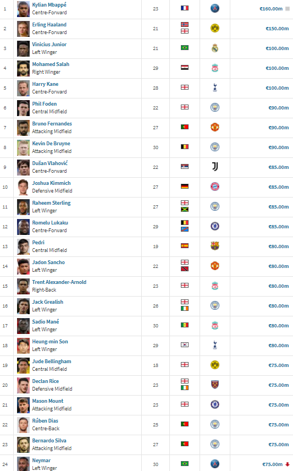Open Mohamed Salah's player page

(51, 64)
